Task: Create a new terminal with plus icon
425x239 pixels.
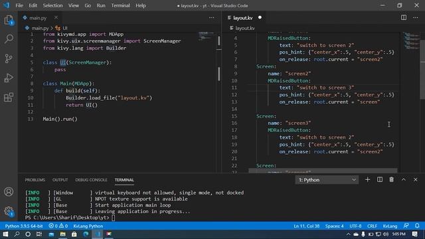Action: (367, 180)
